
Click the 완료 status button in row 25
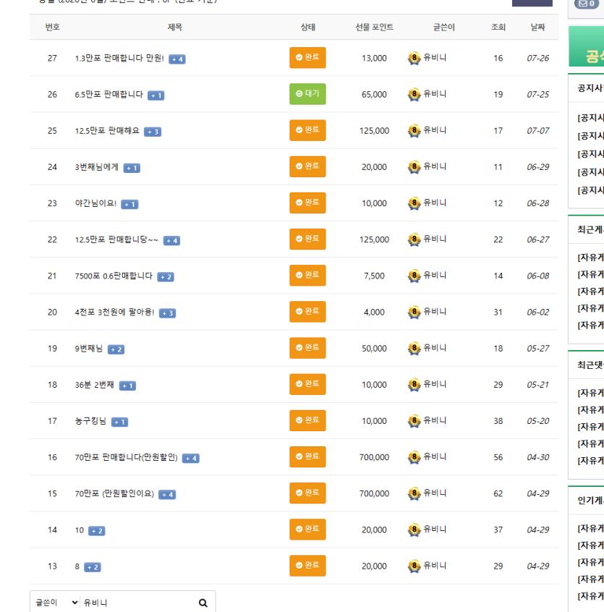(x=307, y=130)
